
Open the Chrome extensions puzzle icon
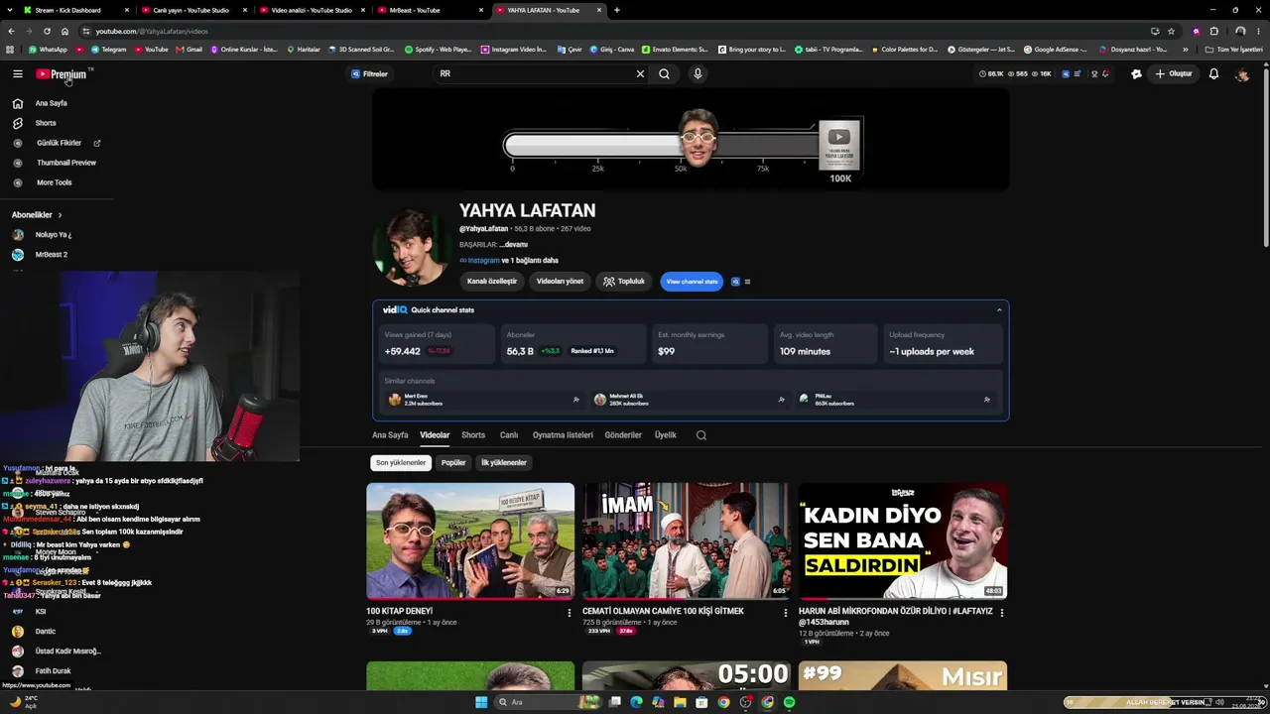1213,31
